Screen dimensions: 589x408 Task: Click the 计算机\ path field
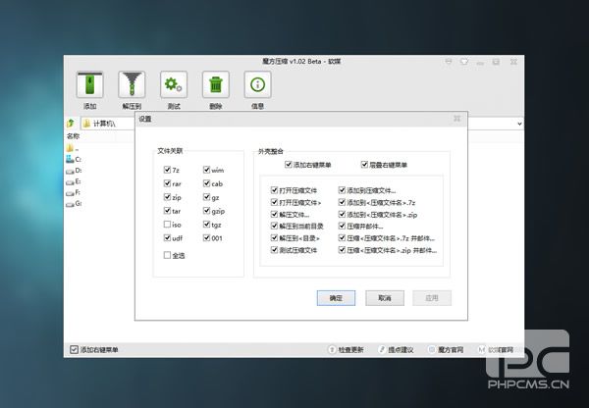click(107, 124)
